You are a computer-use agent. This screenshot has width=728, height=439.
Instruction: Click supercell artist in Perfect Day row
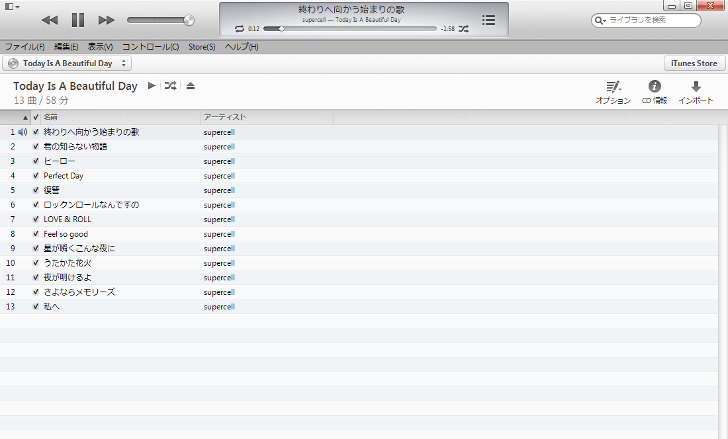[x=219, y=176]
